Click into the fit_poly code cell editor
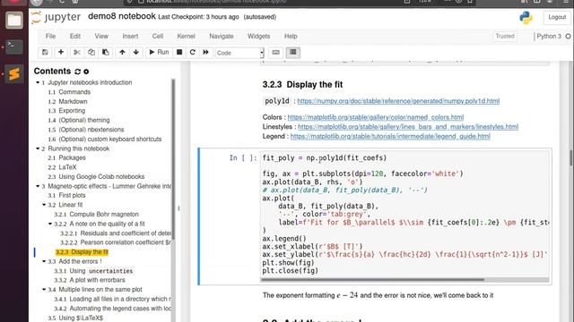Image resolution: width=574 pixels, height=322 pixels. (x=404, y=215)
